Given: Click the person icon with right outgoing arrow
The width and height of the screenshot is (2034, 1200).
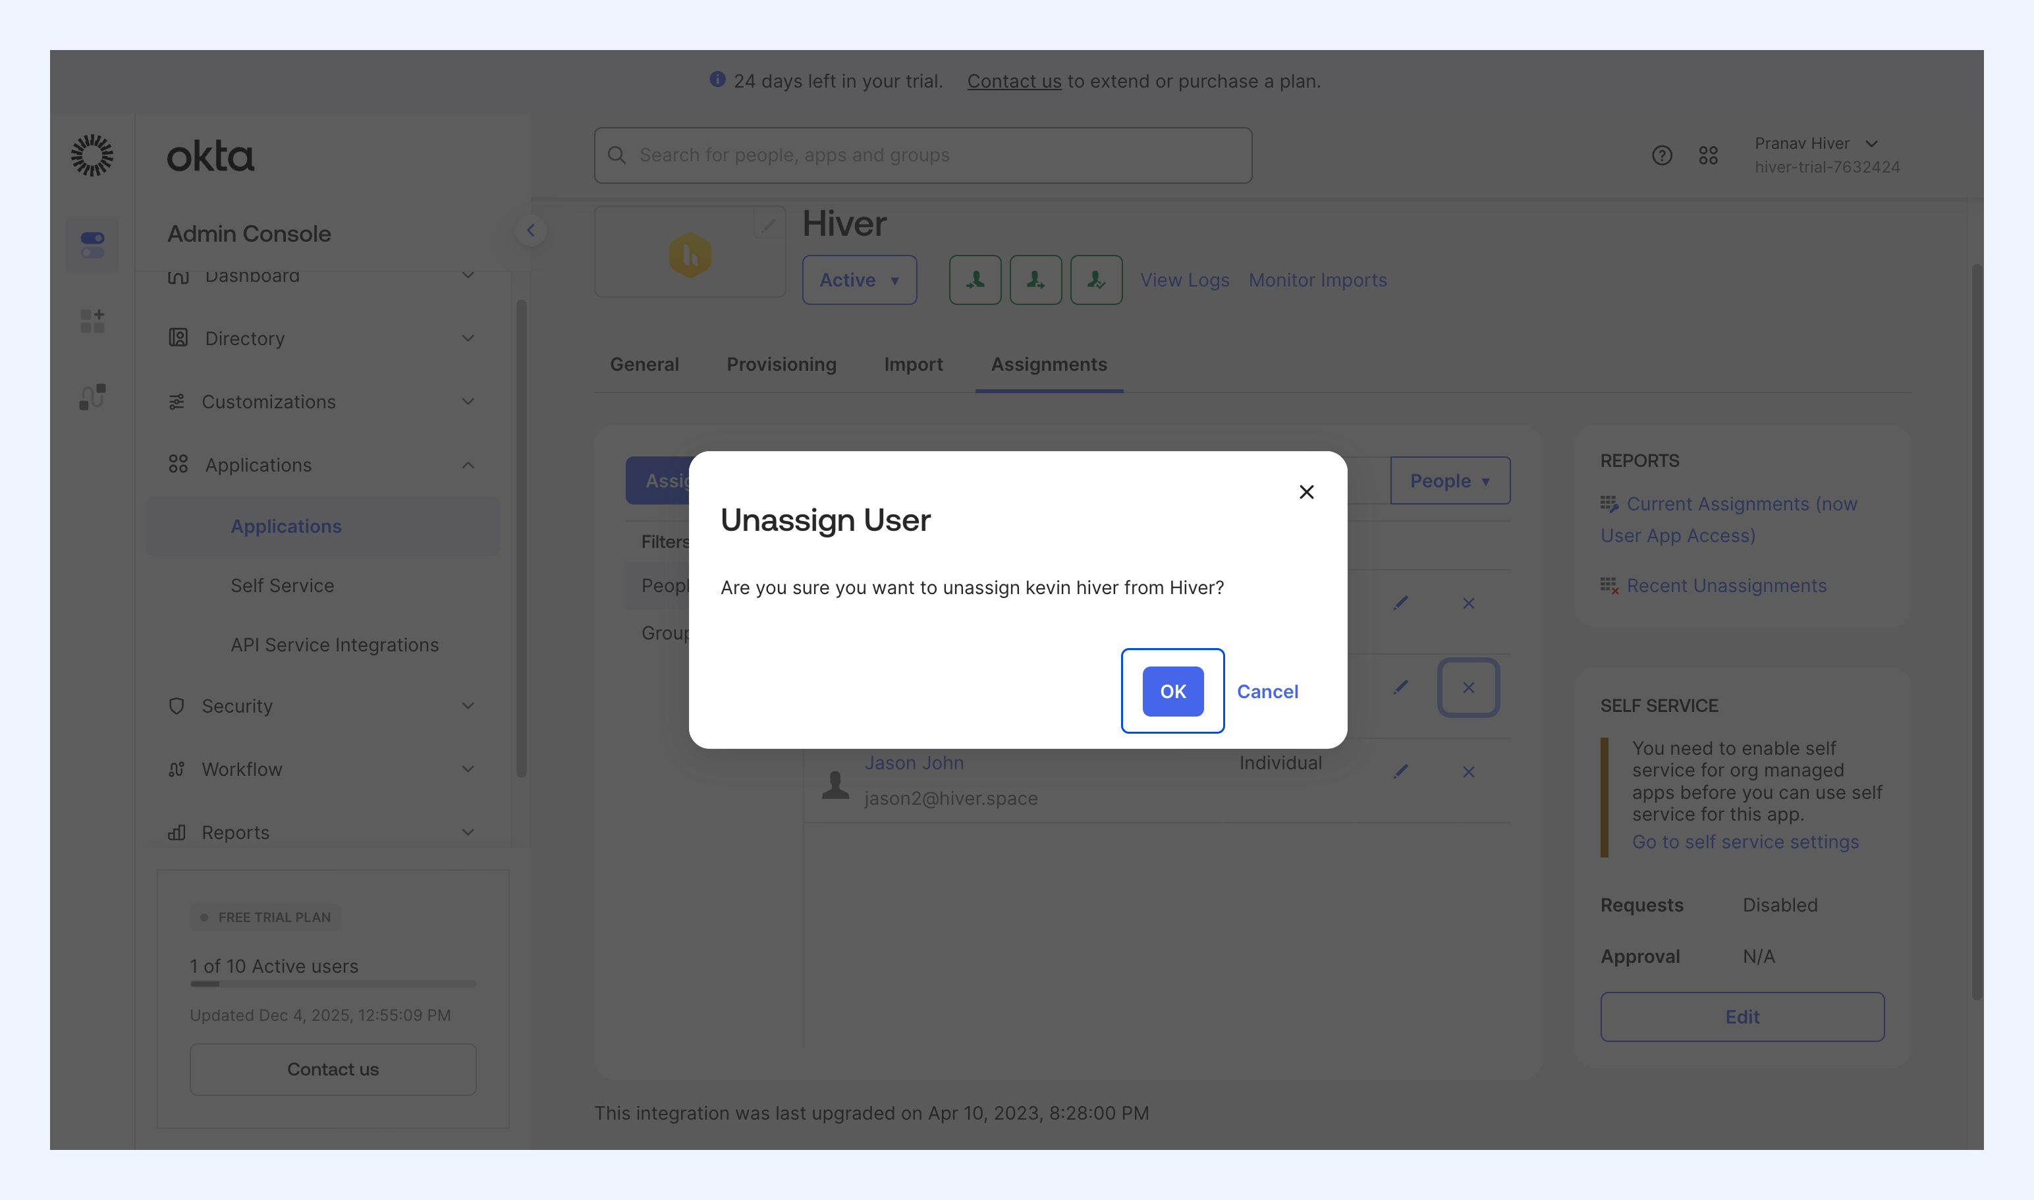Looking at the screenshot, I should click(x=1035, y=280).
